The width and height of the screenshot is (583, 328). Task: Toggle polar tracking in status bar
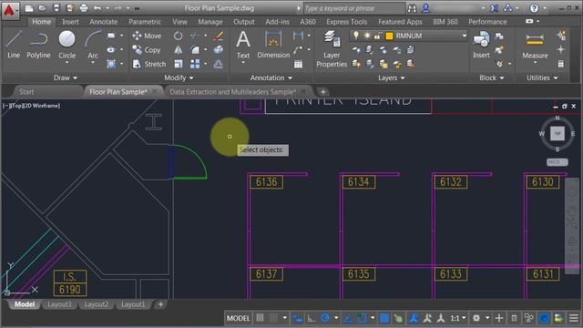coord(325,318)
